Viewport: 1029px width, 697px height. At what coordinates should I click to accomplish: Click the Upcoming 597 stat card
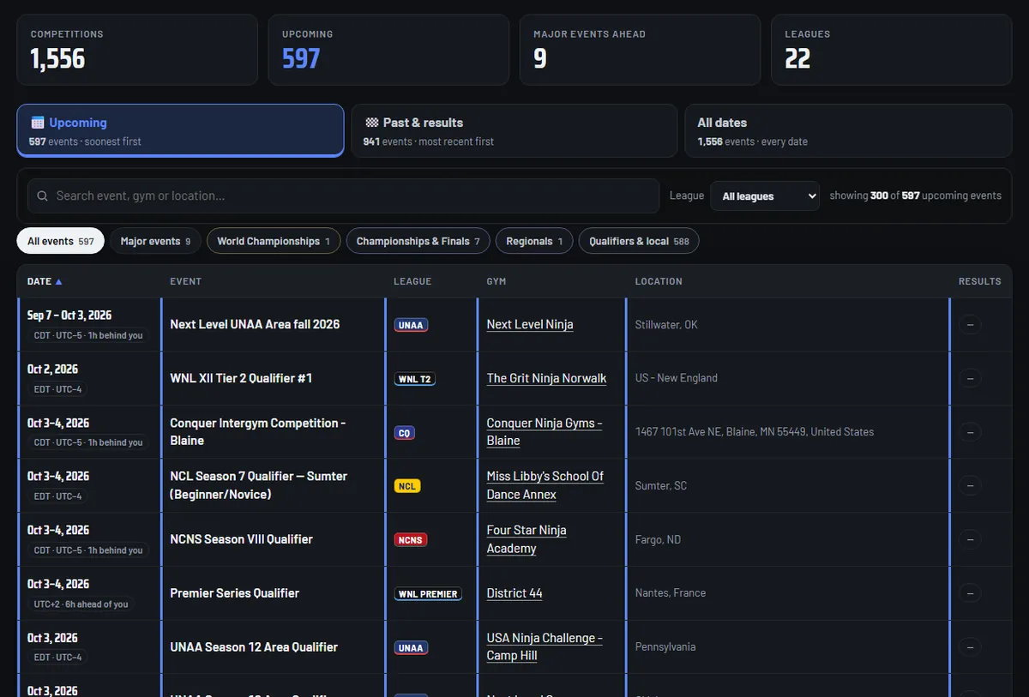[388, 50]
